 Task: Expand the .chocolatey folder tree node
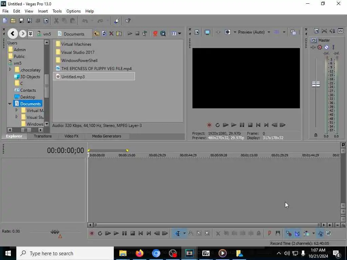pyautogui.click(x=10, y=69)
